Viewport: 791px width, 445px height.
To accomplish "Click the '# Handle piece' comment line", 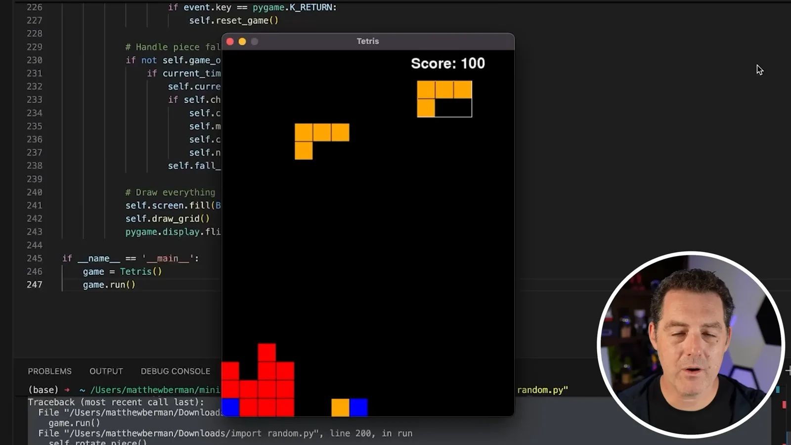I will point(173,47).
